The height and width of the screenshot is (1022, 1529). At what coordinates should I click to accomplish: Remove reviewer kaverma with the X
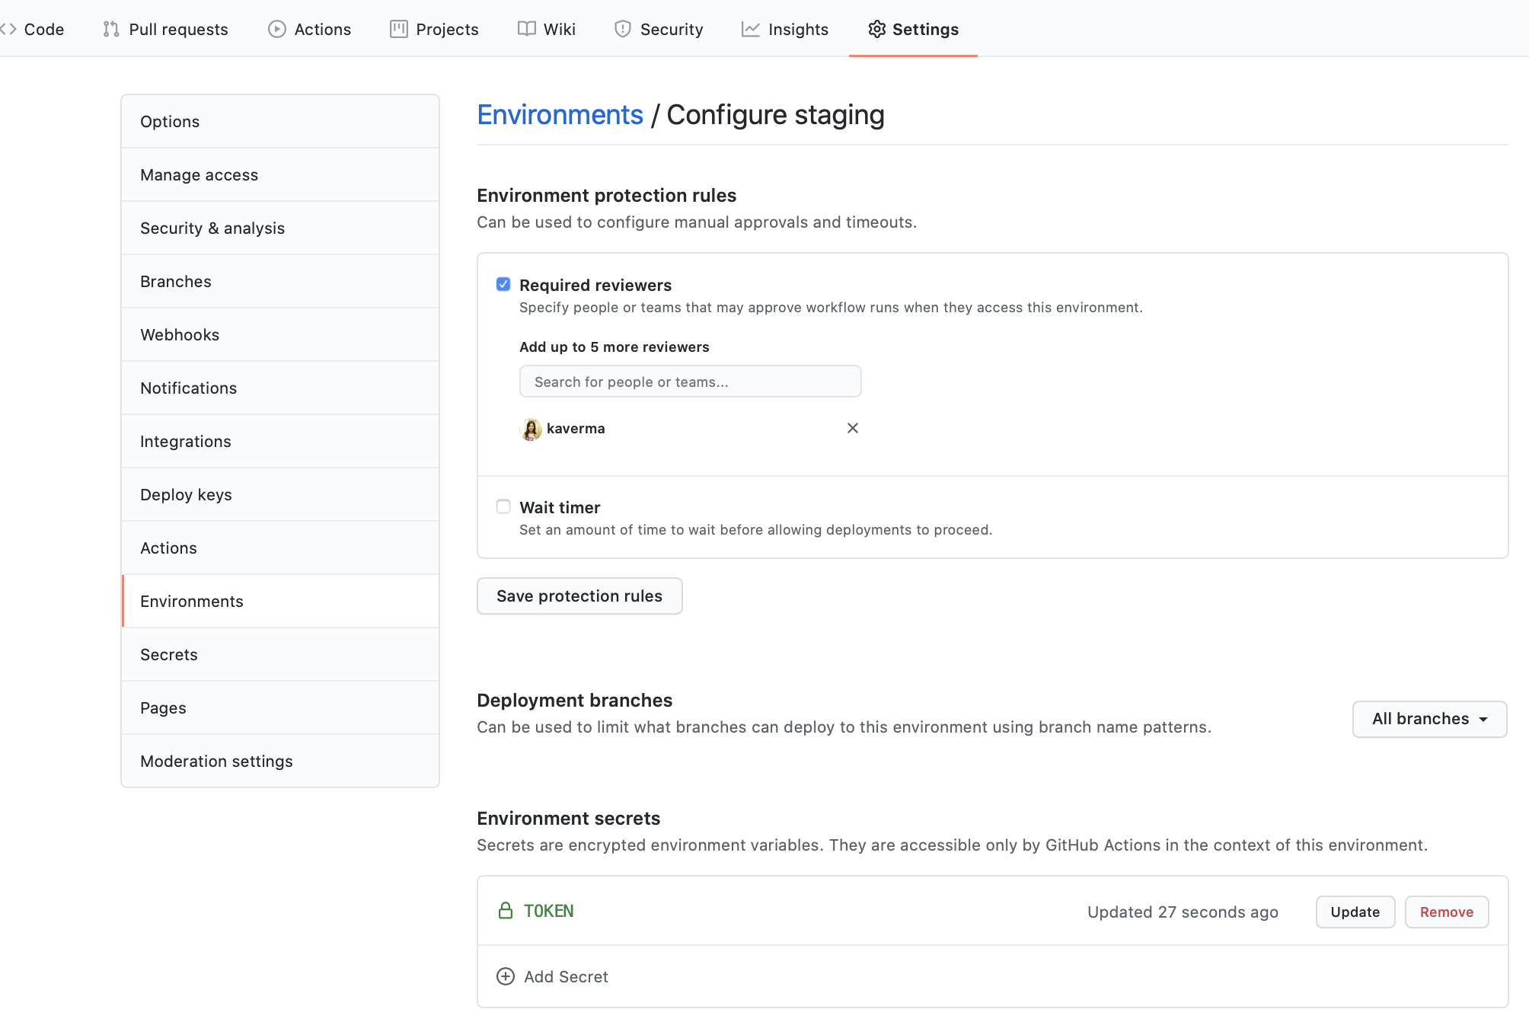(x=853, y=428)
